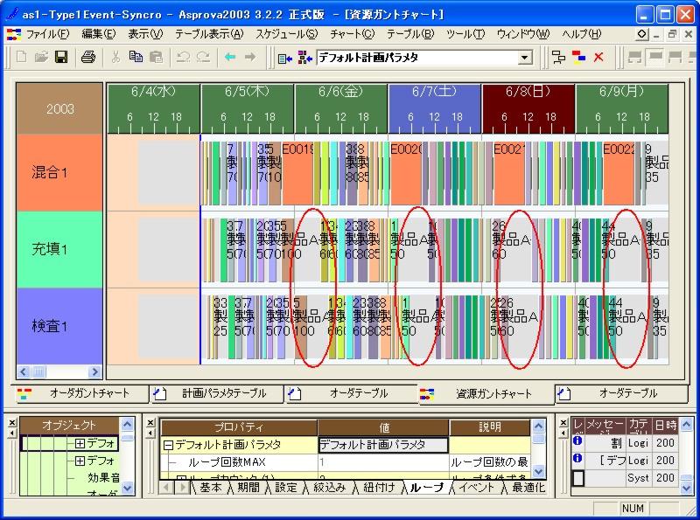Close the property panel with its X button
The height and width of the screenshot is (520, 700).
pos(150,422)
